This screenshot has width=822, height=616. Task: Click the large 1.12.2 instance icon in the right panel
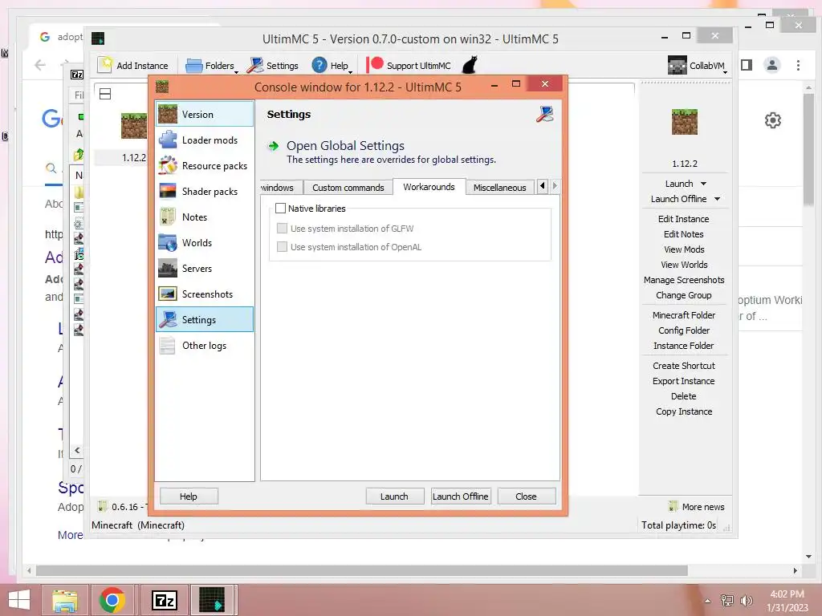685,122
